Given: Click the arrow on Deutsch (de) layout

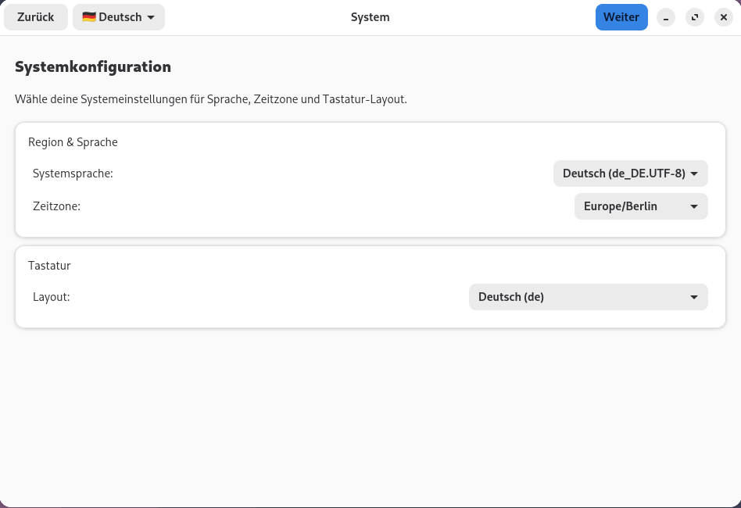Looking at the screenshot, I should point(693,297).
